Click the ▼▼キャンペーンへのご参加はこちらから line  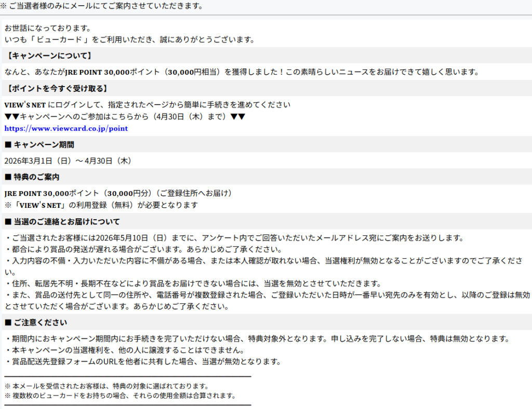[x=125, y=117]
